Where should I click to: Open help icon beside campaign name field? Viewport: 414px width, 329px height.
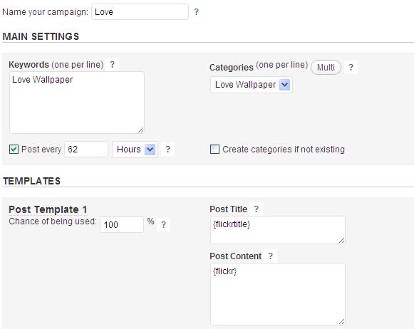196,12
